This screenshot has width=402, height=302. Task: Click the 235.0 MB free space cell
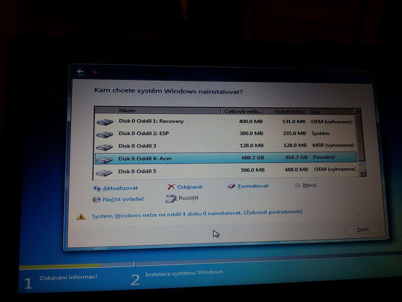(x=294, y=133)
